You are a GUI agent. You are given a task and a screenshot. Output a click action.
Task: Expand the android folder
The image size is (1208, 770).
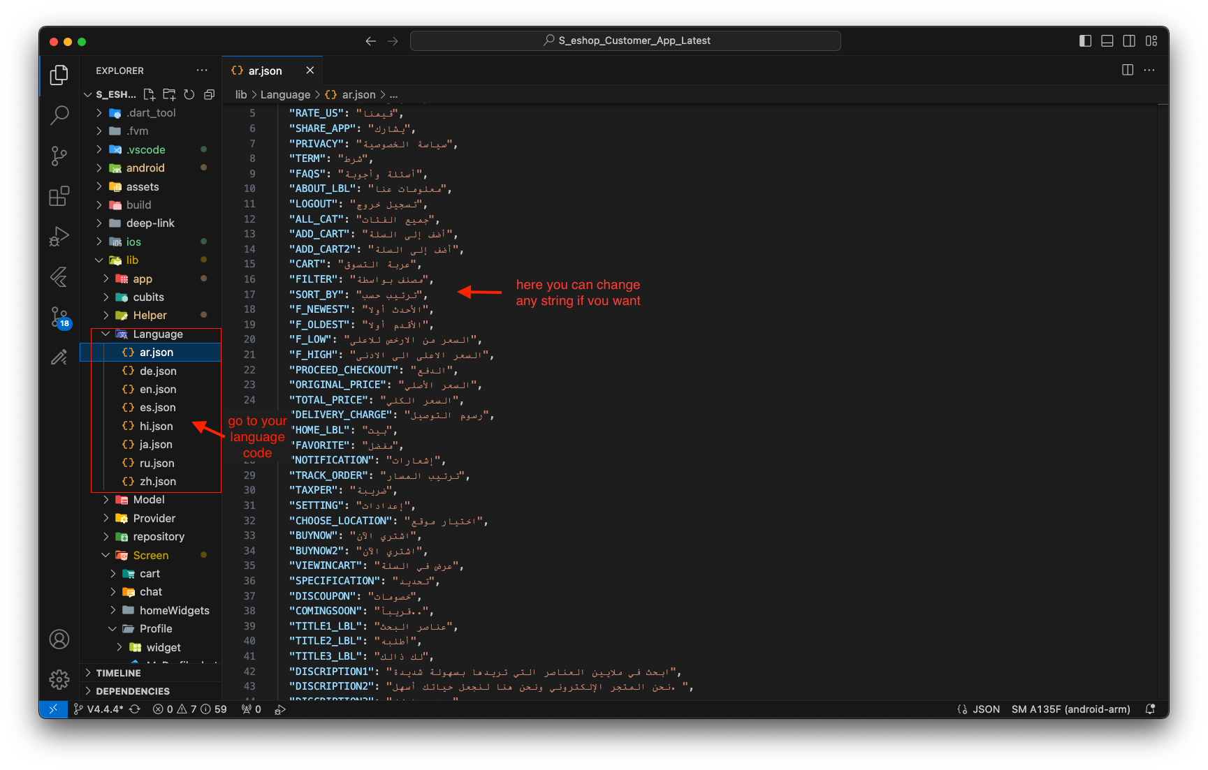coord(145,168)
